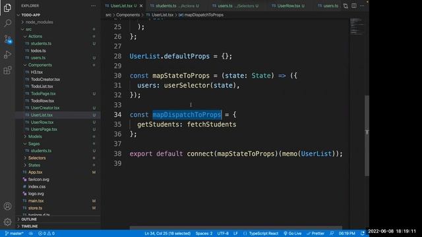Open favicon.svg file
Viewport: 422px width, 237px height.
(x=38, y=180)
